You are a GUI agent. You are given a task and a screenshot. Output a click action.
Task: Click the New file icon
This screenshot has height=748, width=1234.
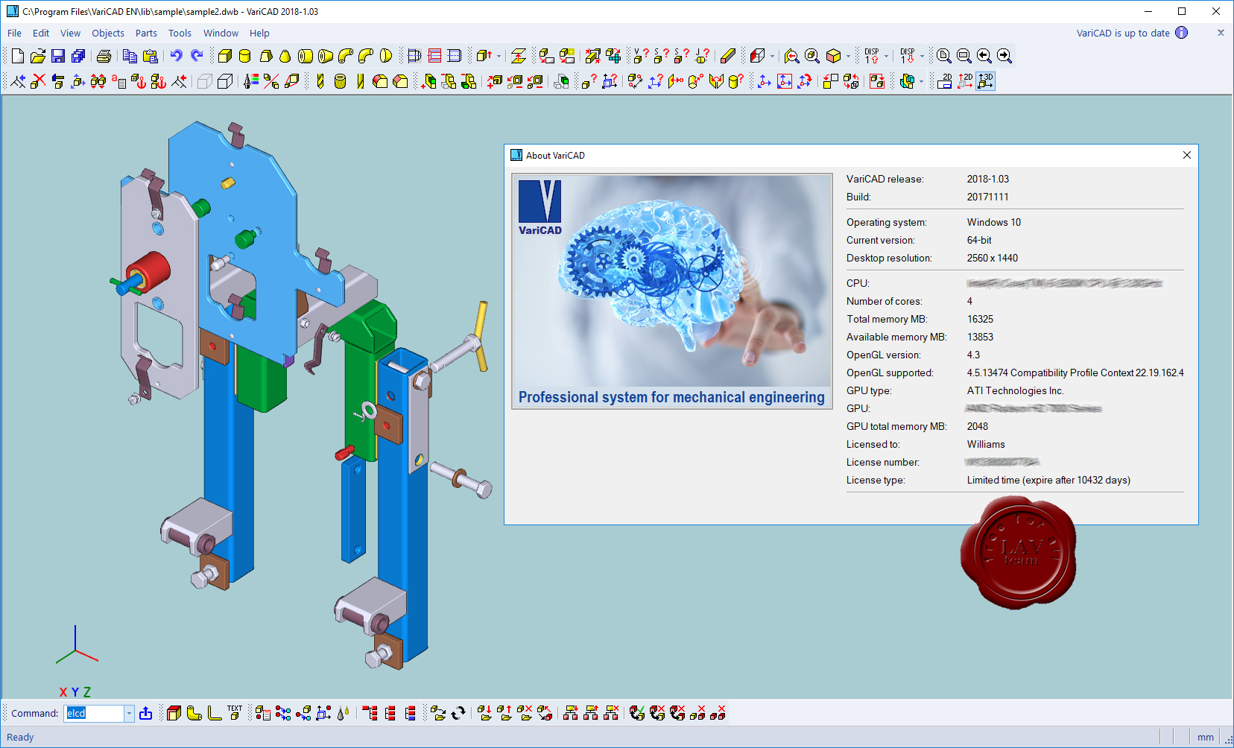tap(18, 56)
